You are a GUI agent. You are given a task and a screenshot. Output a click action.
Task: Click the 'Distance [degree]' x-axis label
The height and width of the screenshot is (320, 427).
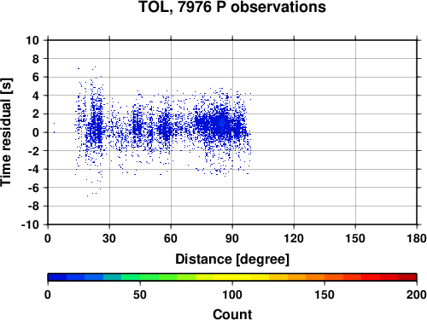(232, 259)
